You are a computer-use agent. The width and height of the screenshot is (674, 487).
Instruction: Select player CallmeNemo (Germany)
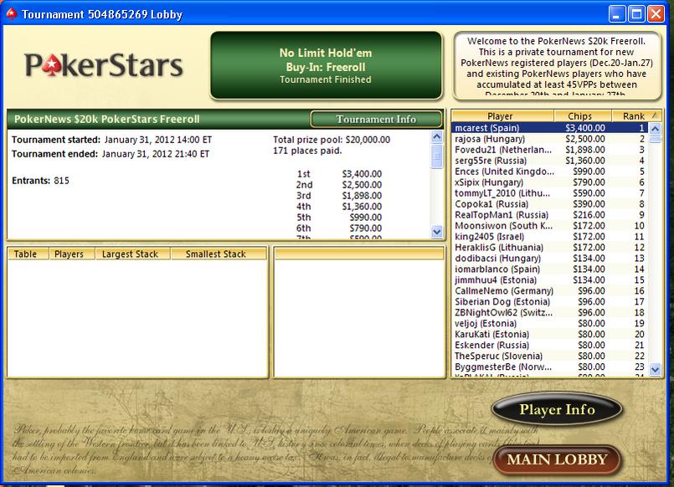click(x=550, y=290)
